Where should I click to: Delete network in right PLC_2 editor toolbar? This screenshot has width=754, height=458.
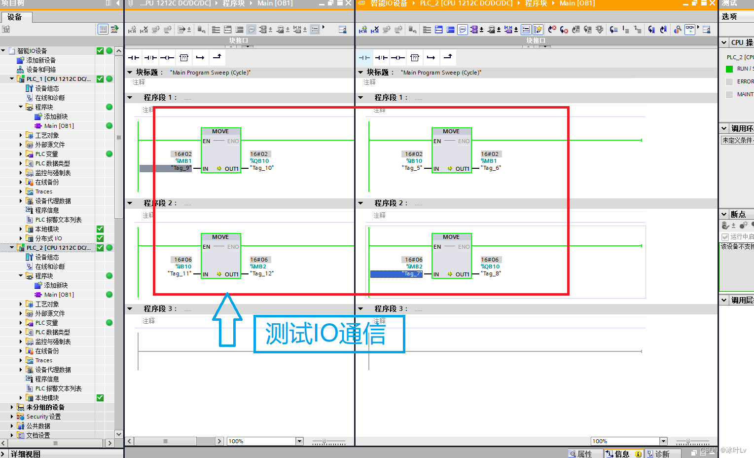(375, 30)
